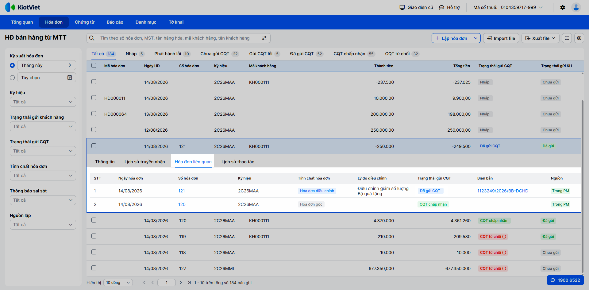Expand the Xuất file dropdown
Image resolution: width=589 pixels, height=290 pixels.
coord(540,38)
